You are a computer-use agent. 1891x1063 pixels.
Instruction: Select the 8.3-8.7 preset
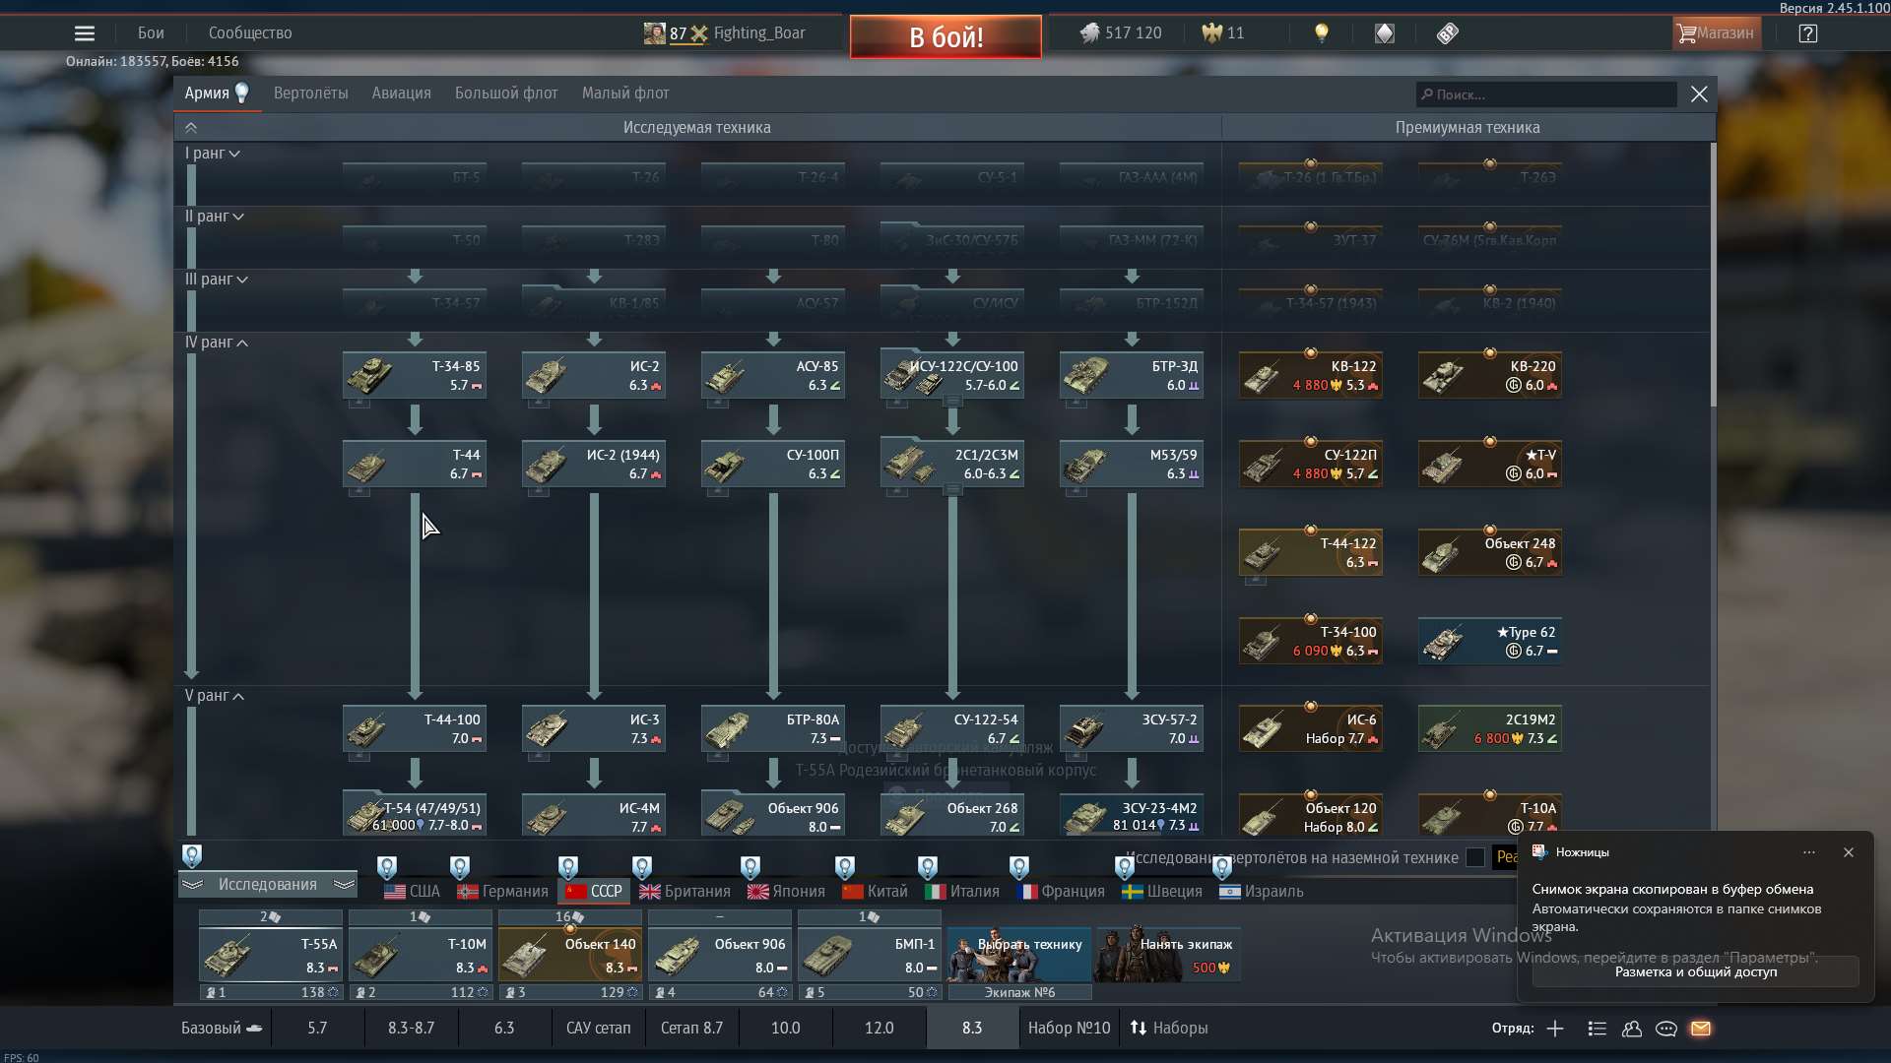tap(411, 1029)
